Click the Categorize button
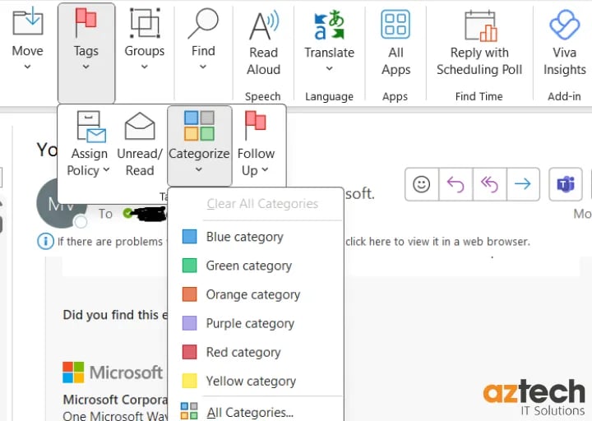 pyautogui.click(x=199, y=145)
